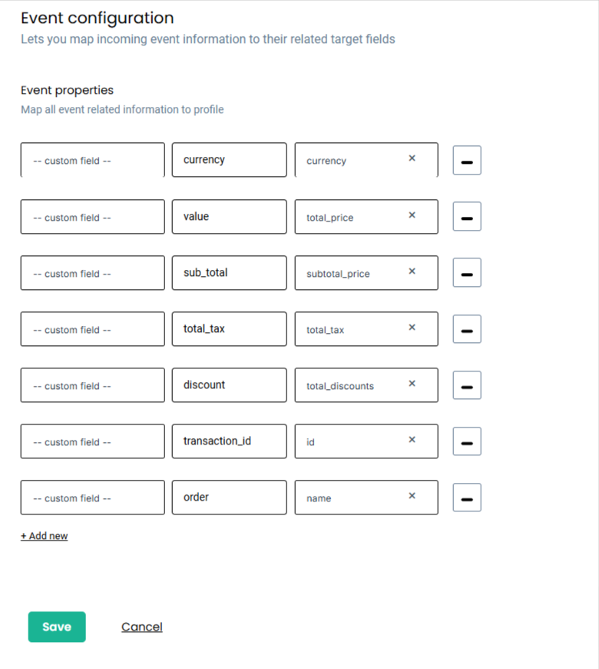Image resolution: width=599 pixels, height=669 pixels.
Task: Clear the subtotal_price target field
Action: click(412, 272)
